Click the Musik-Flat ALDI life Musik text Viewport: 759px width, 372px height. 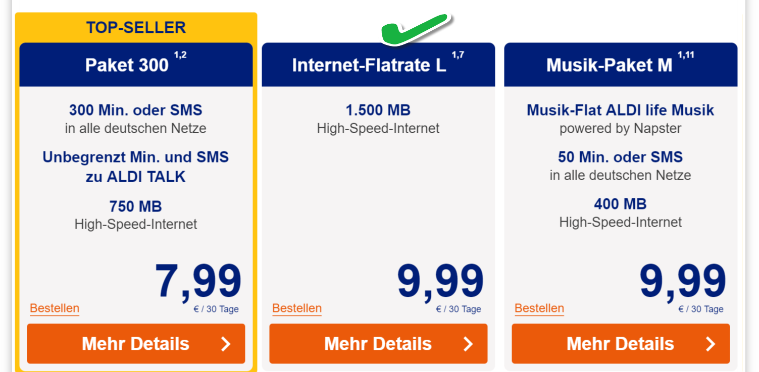(x=621, y=110)
